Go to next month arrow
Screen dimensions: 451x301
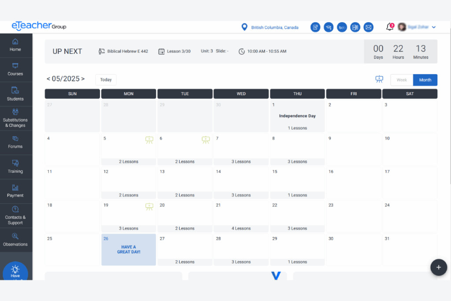[x=83, y=79]
